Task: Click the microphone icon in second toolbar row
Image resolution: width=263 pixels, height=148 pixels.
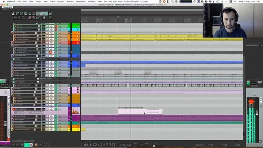Action: [x=44, y=18]
